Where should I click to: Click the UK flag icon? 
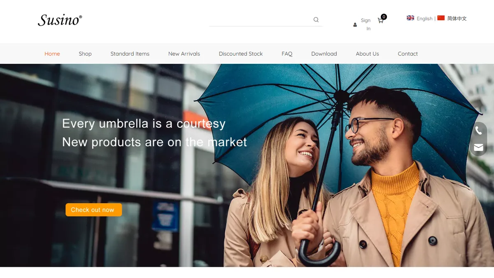tap(410, 18)
